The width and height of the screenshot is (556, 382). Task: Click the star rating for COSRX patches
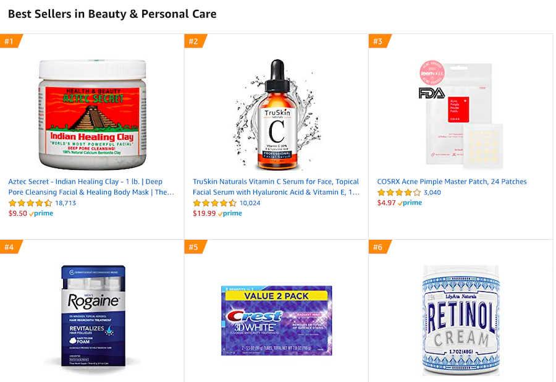[x=399, y=192]
